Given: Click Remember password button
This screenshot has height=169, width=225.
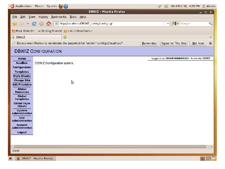Looking at the screenshot, I should pos(149,43).
